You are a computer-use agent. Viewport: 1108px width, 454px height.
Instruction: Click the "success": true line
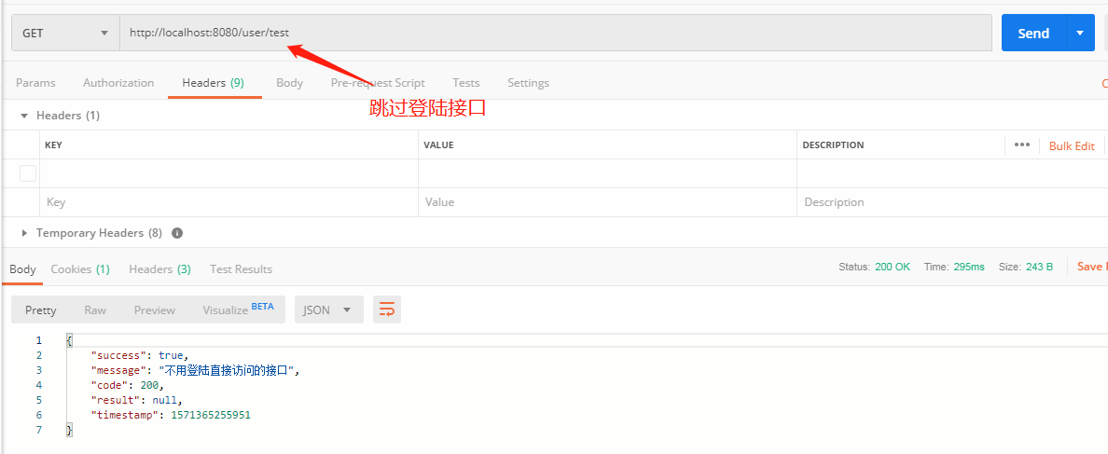pos(140,355)
